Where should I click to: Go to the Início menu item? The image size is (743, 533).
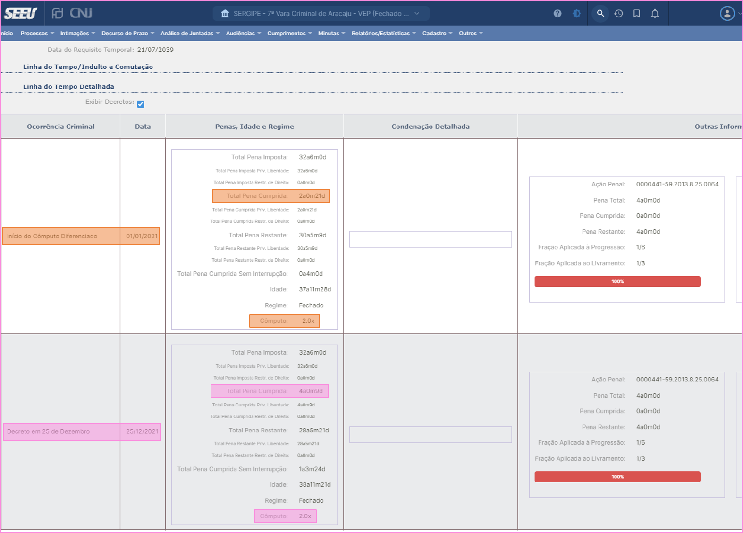tap(7, 34)
